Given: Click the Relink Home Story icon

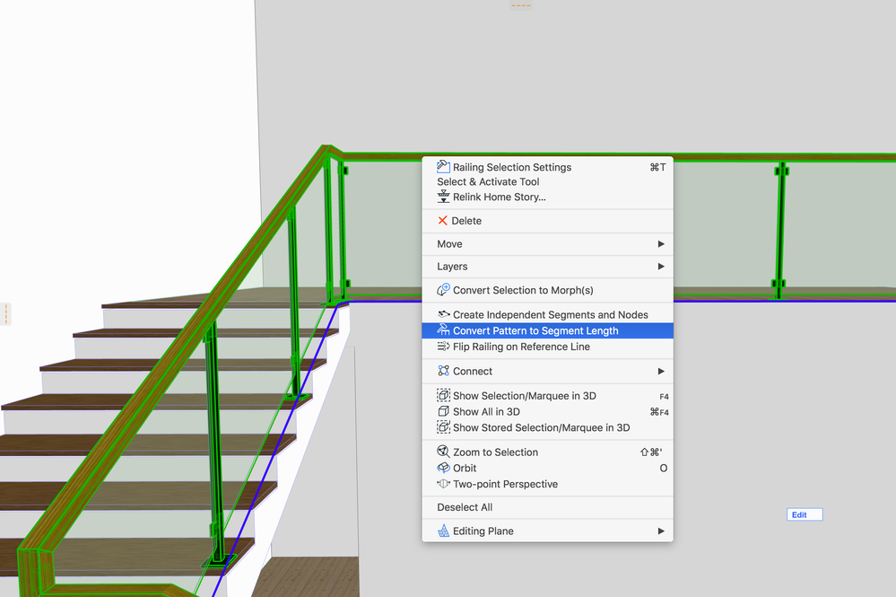Looking at the screenshot, I should click(x=443, y=197).
